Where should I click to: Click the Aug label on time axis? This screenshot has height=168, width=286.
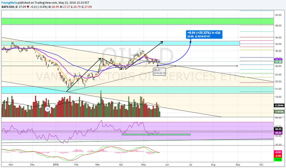coord(213,165)
